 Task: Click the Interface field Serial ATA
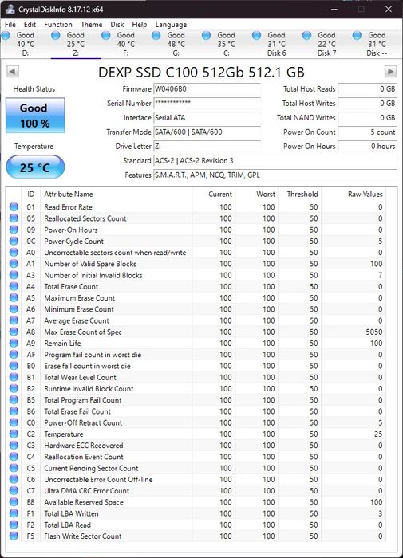pos(207,118)
